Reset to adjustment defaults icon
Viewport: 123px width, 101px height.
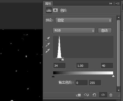(x=94, y=95)
